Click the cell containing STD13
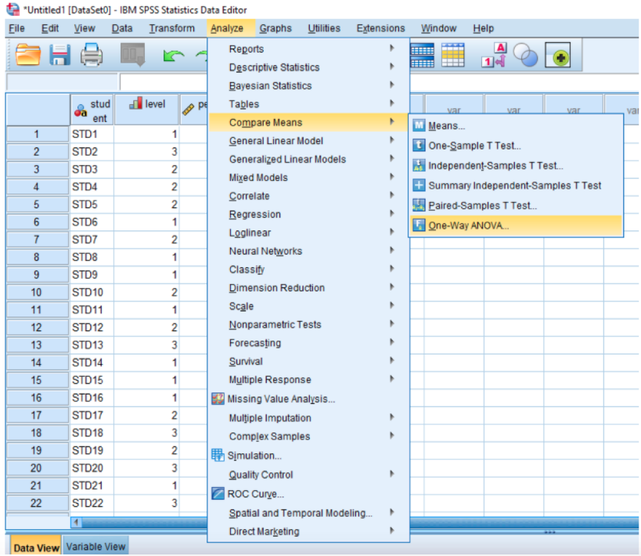The height and width of the screenshot is (556, 641). click(x=92, y=345)
